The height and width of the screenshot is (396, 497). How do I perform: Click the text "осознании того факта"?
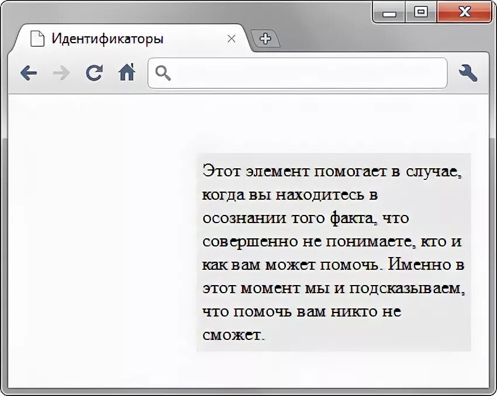tap(288, 218)
